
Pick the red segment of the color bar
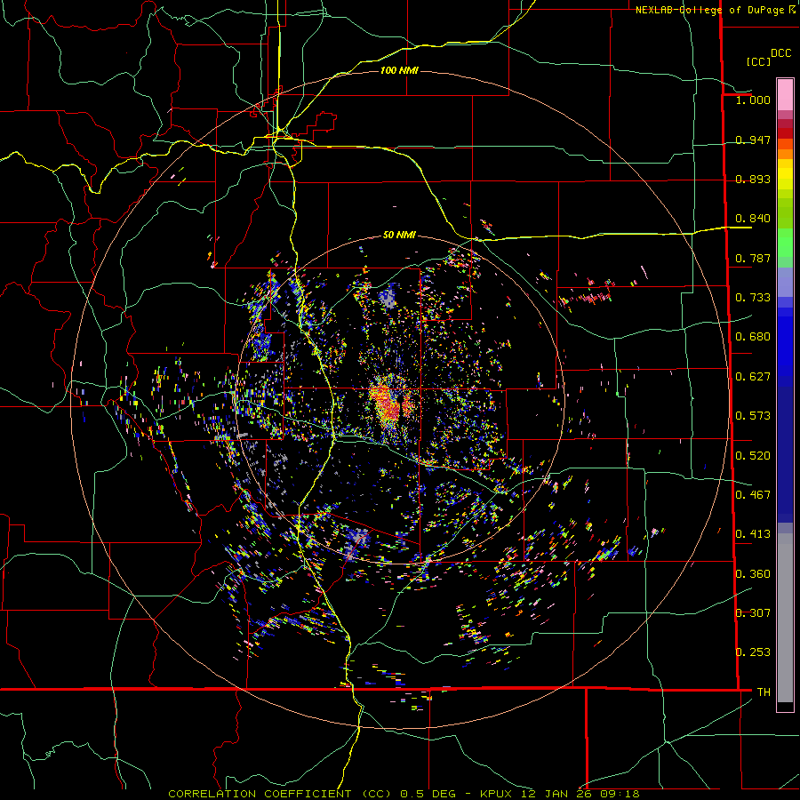pyautogui.click(x=785, y=133)
